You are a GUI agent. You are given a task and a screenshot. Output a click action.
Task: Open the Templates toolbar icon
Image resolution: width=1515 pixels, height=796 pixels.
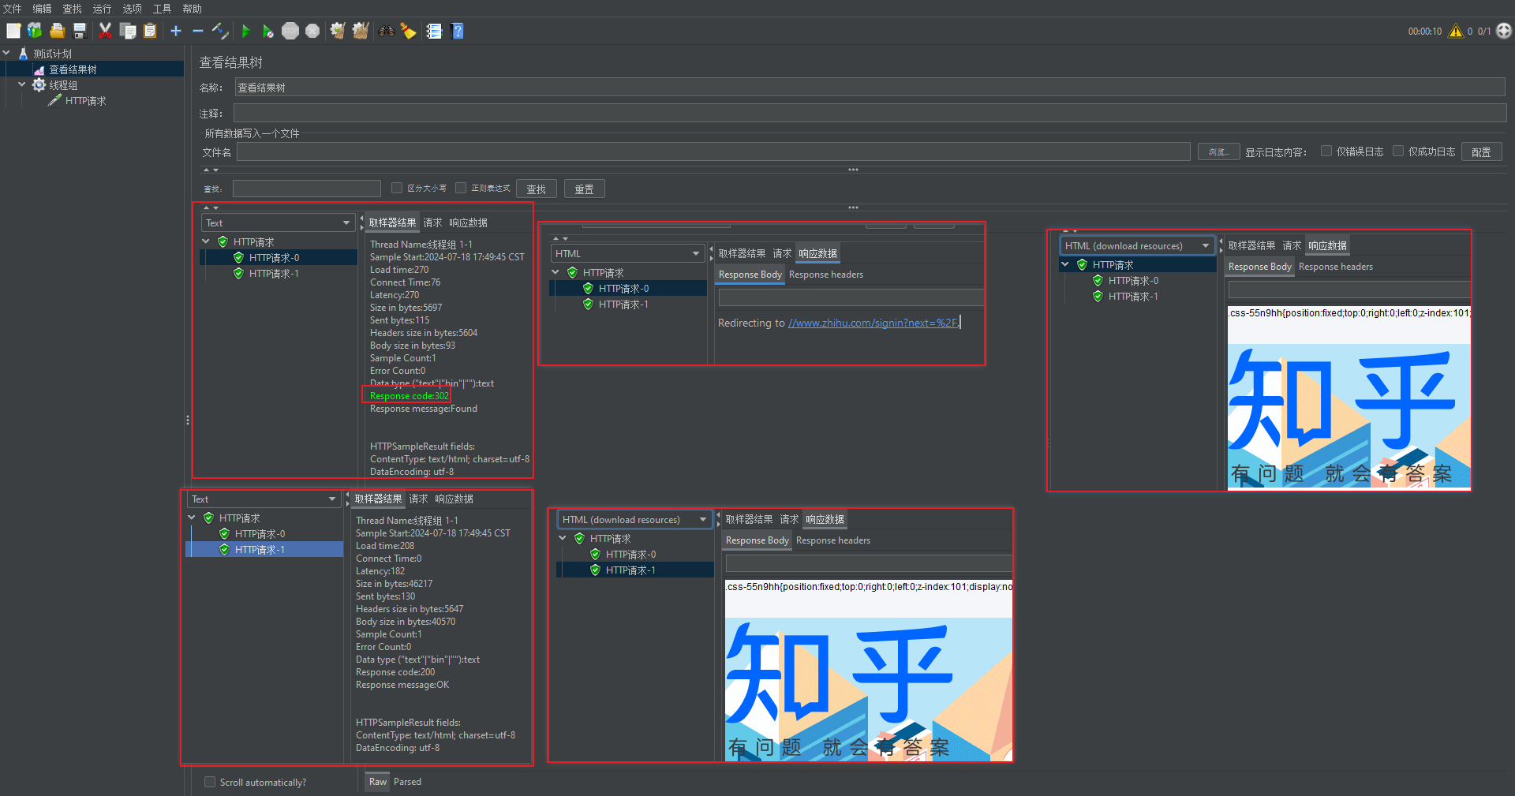pyautogui.click(x=35, y=31)
